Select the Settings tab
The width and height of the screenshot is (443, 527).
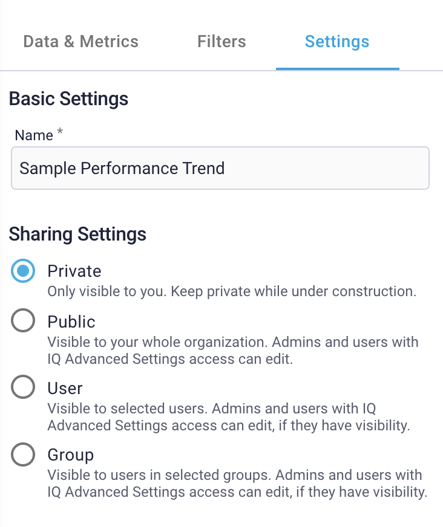[337, 42]
